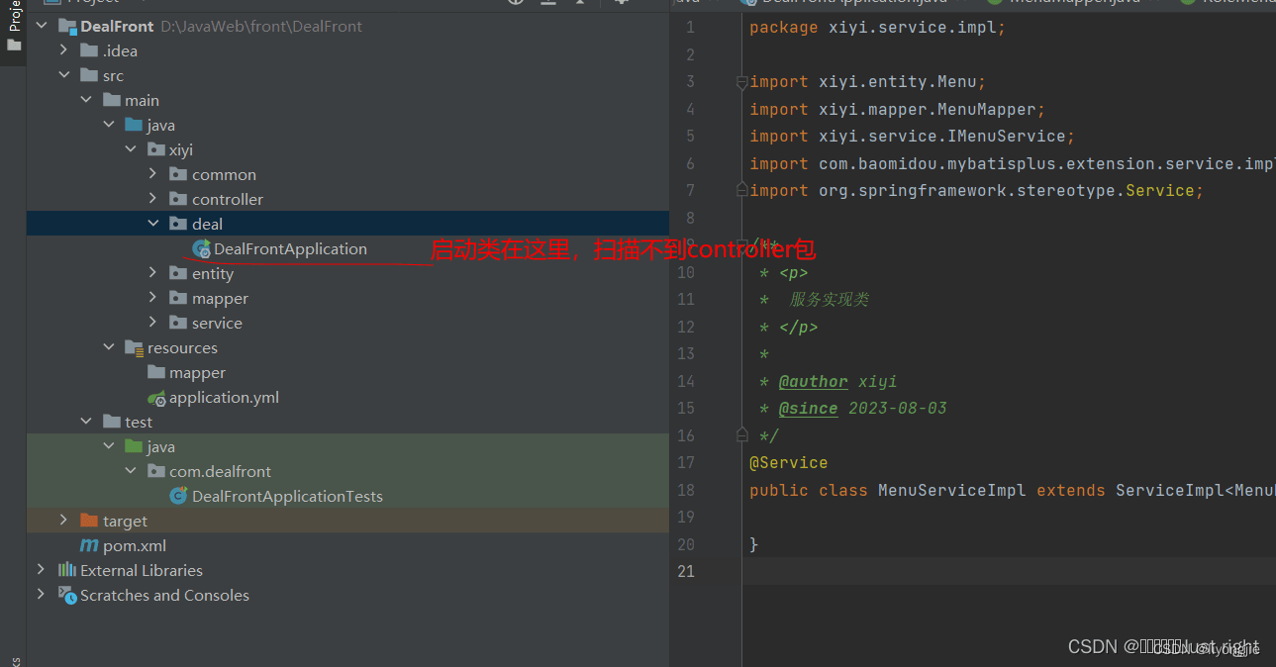Click the src folder icon
Screen dimensions: 1276x667
pyautogui.click(x=89, y=75)
